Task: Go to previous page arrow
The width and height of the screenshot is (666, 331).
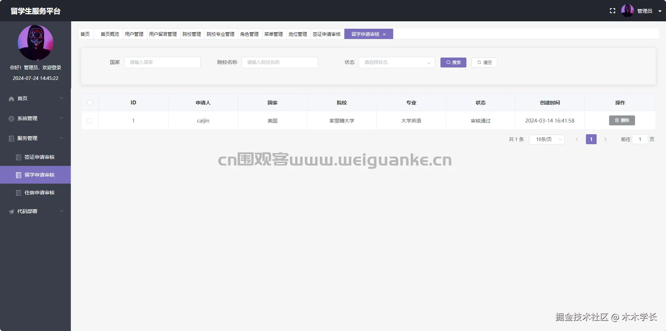Action: pos(577,139)
